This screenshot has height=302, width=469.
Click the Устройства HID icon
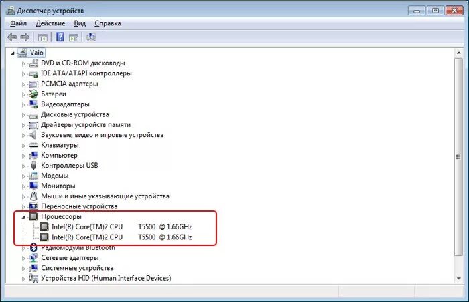[x=33, y=278]
